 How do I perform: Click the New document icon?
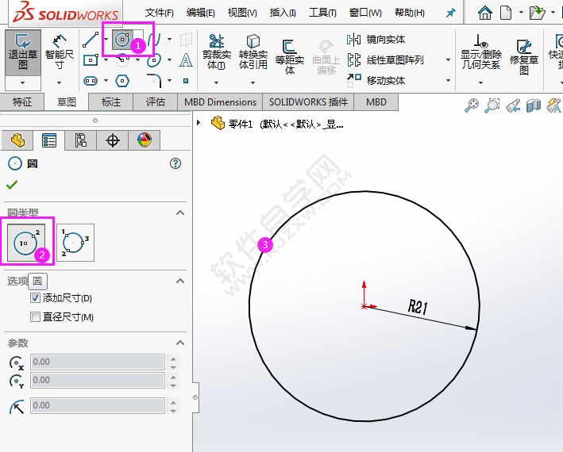(x=506, y=13)
